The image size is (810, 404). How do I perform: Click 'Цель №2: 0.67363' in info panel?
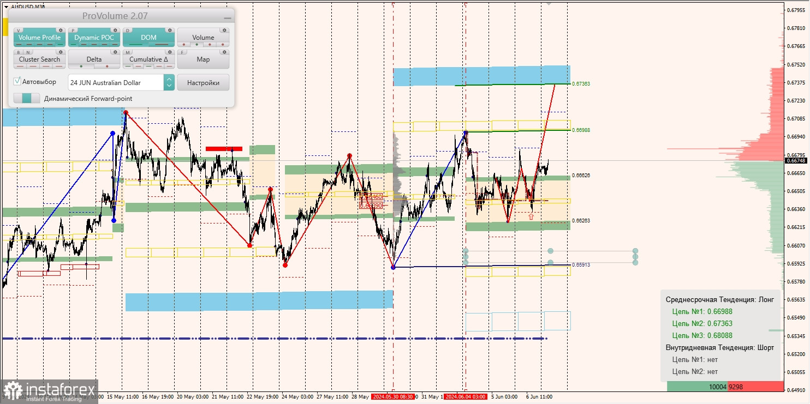coord(702,323)
